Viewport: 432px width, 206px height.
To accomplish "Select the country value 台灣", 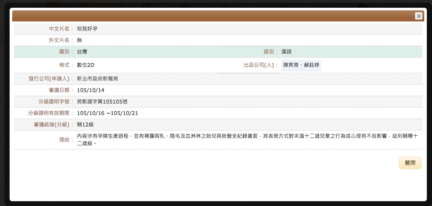I will 82,52.
